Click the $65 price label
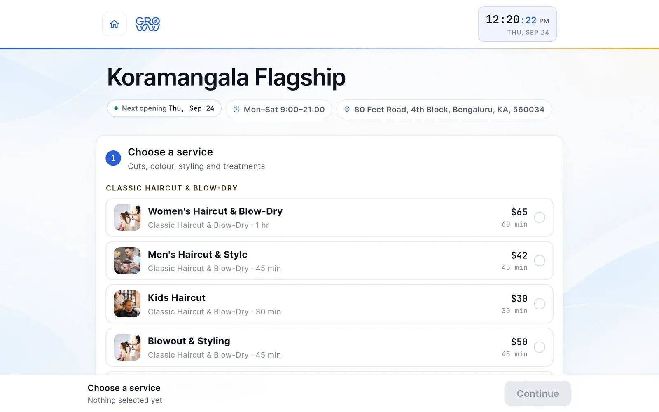 tap(519, 212)
